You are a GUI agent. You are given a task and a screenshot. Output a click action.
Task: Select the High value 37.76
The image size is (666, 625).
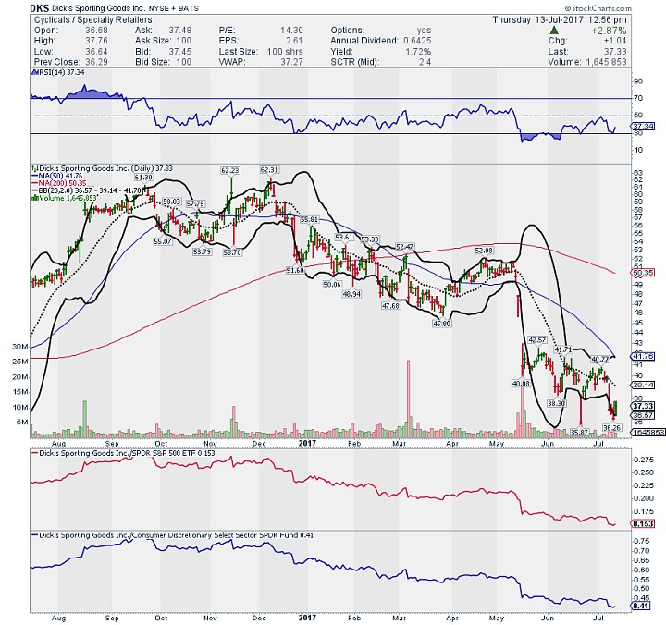(96, 41)
